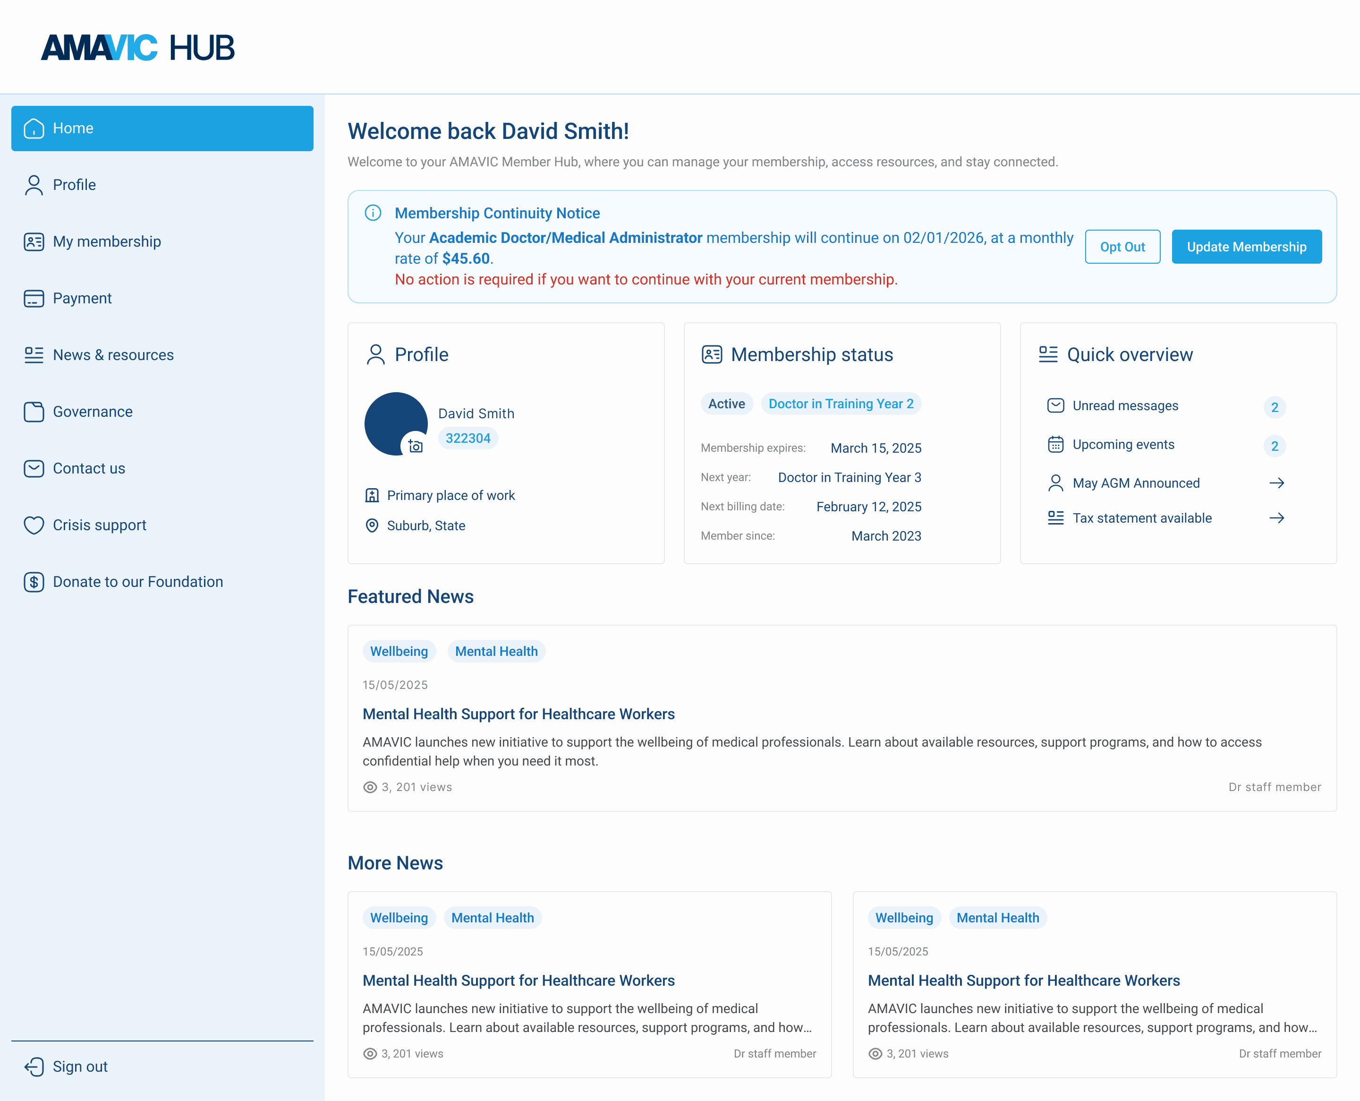Click the Upcoming events calendar icon

pos(1055,445)
